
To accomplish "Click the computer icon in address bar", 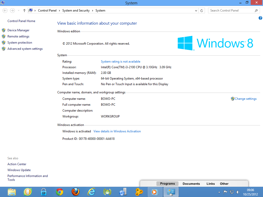I will click(x=31, y=11).
